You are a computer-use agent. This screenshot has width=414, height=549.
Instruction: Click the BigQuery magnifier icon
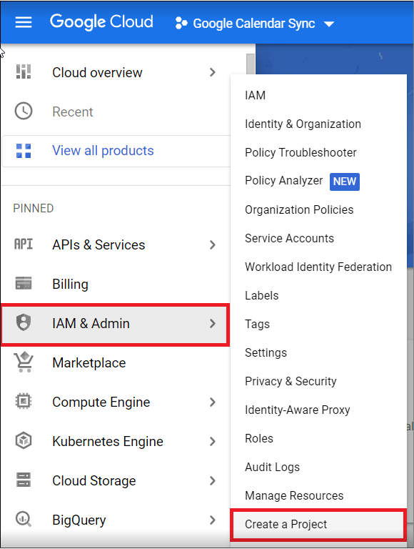pos(24,519)
